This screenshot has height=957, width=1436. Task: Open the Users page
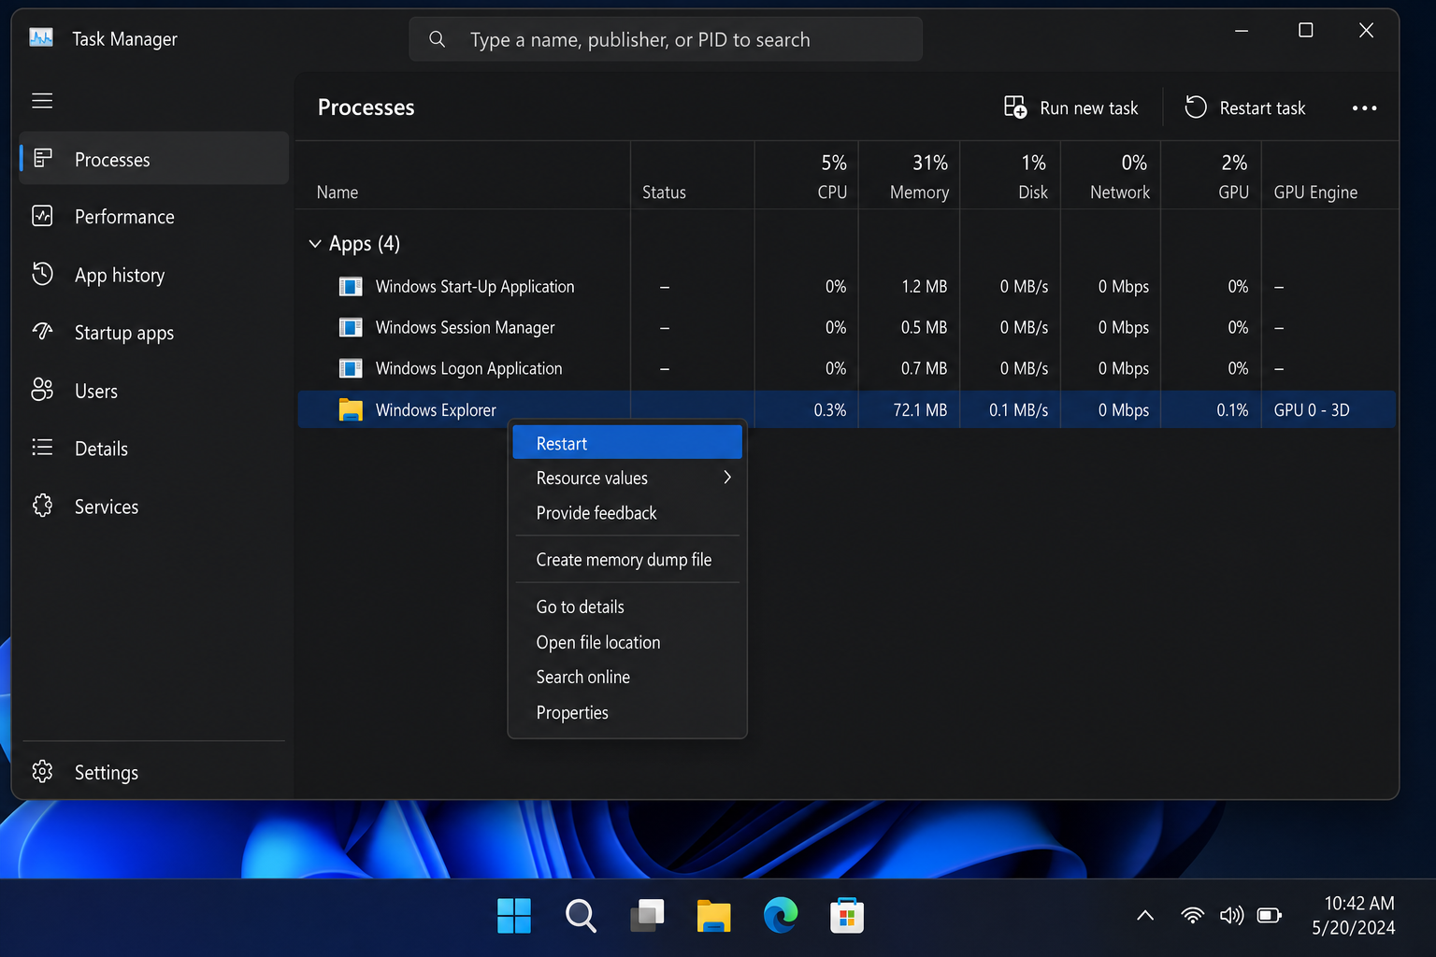(x=153, y=391)
